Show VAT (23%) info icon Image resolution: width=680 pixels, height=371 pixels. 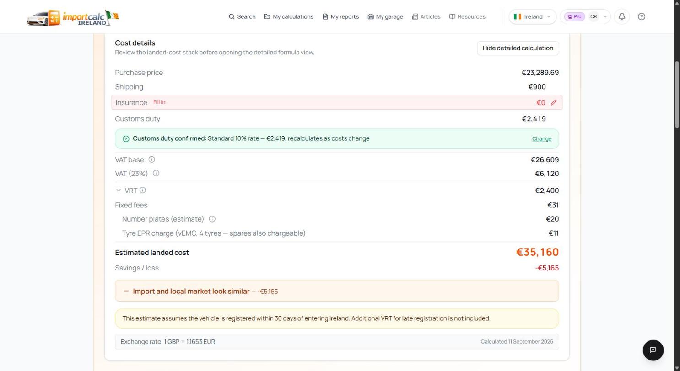pos(156,173)
